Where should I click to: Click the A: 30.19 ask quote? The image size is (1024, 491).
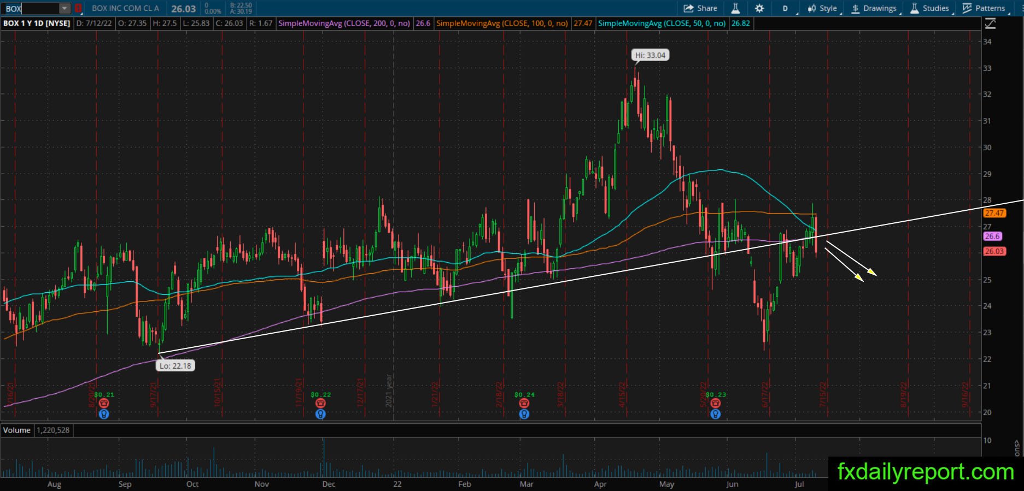pos(241,11)
